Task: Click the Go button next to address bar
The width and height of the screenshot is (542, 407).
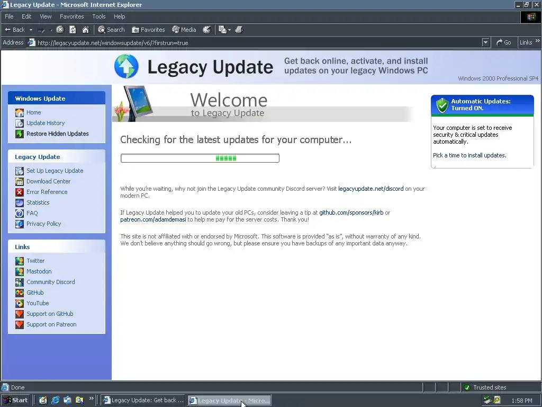Action: tap(503, 42)
